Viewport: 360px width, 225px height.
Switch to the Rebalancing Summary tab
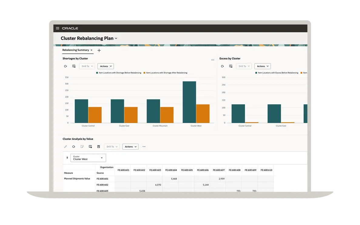(x=76, y=50)
